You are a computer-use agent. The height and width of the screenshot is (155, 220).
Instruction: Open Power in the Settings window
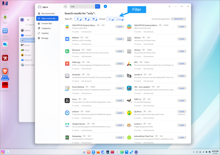pyautogui.click(x=27, y=50)
